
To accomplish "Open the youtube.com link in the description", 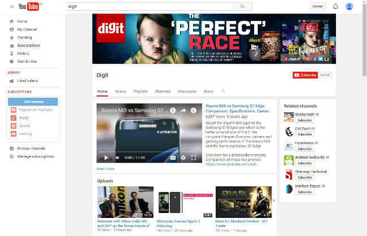I will pyautogui.click(x=231, y=164).
